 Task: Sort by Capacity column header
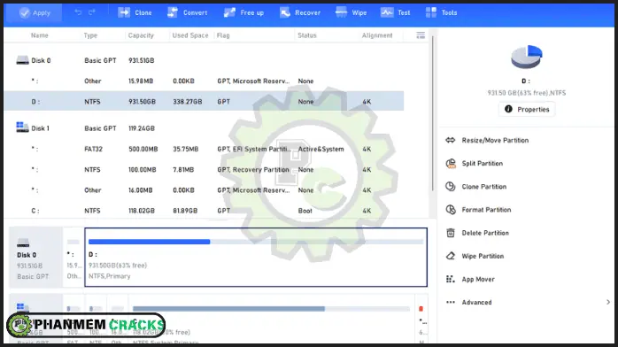[141, 35]
